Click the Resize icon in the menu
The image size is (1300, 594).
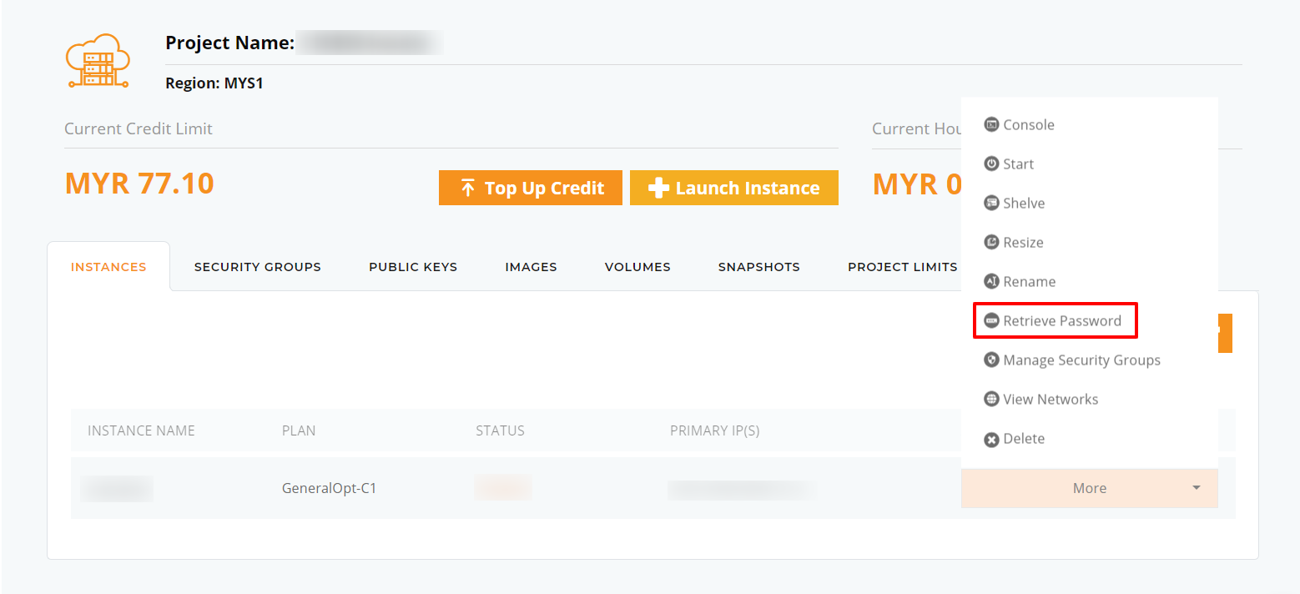991,243
